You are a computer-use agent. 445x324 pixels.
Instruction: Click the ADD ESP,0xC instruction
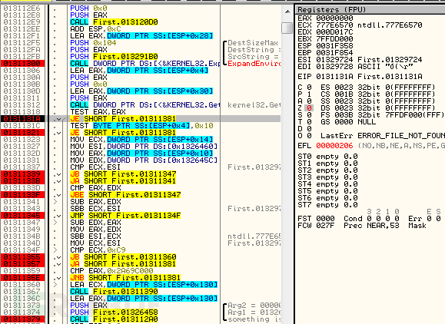click(x=95, y=29)
